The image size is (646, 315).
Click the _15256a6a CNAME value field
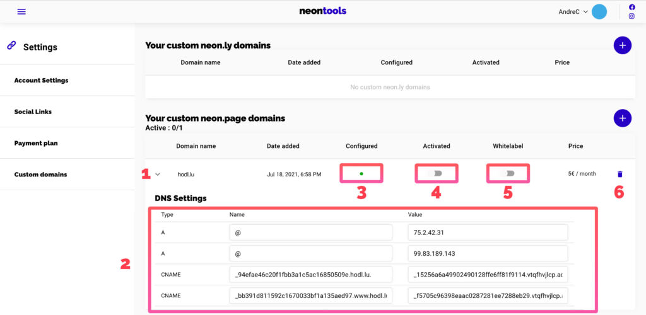pyautogui.click(x=488, y=274)
